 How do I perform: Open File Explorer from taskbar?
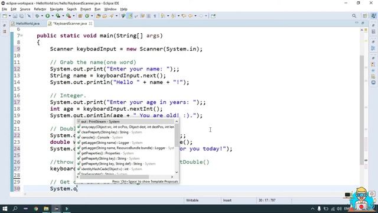[46, 209]
